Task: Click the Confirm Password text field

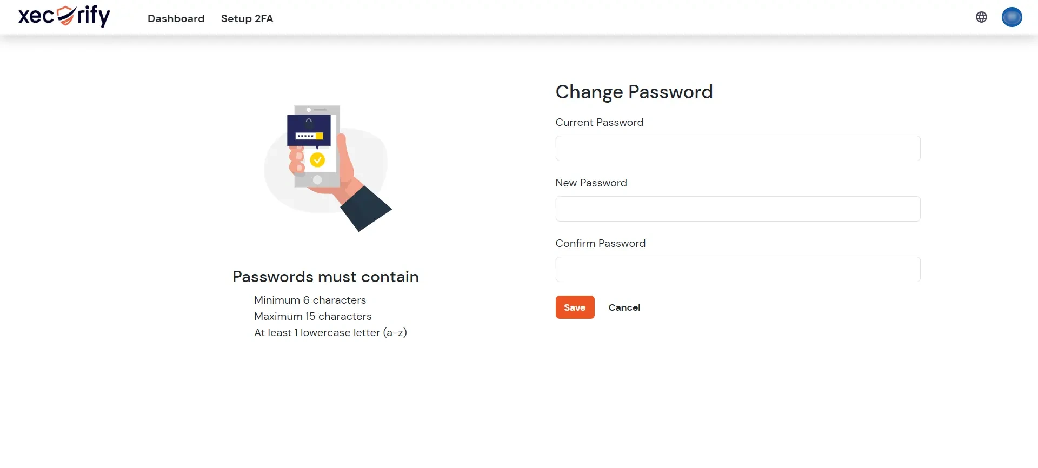Action: pyautogui.click(x=738, y=269)
